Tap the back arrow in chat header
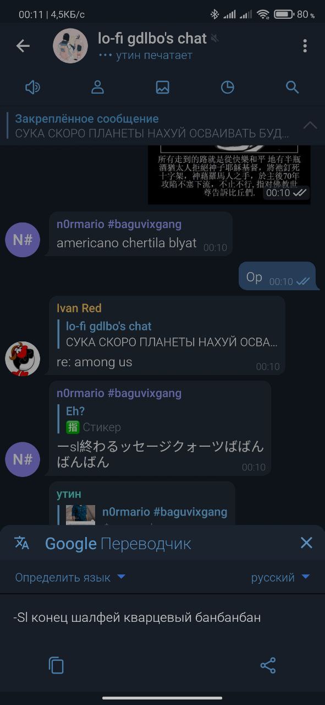The height and width of the screenshot is (705, 325). (x=23, y=46)
